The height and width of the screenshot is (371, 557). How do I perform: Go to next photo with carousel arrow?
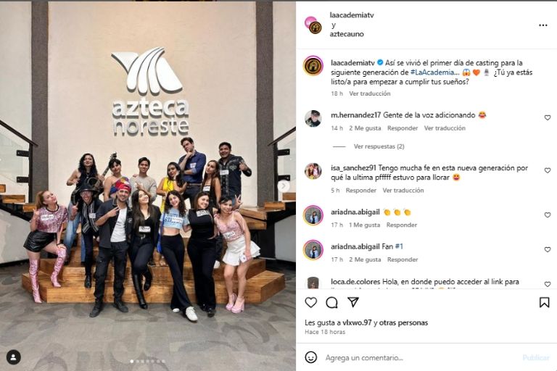pyautogui.click(x=283, y=185)
